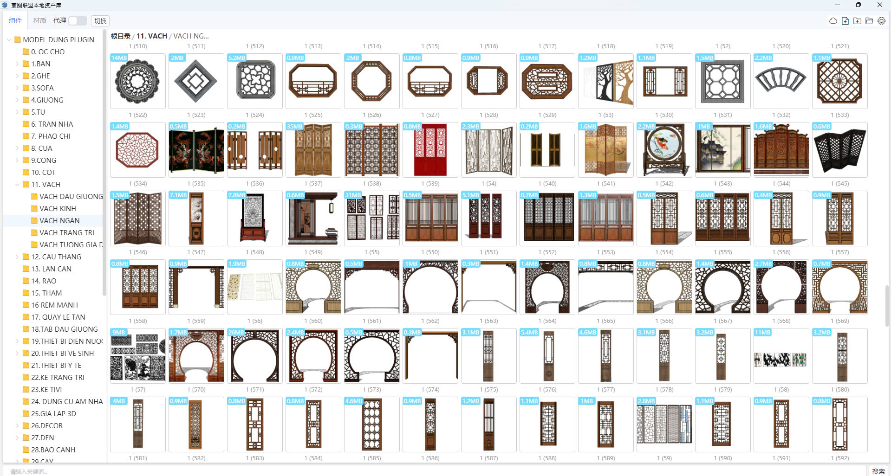
Task: Select the red screen thumbnail 1 (527)
Action: (430, 150)
